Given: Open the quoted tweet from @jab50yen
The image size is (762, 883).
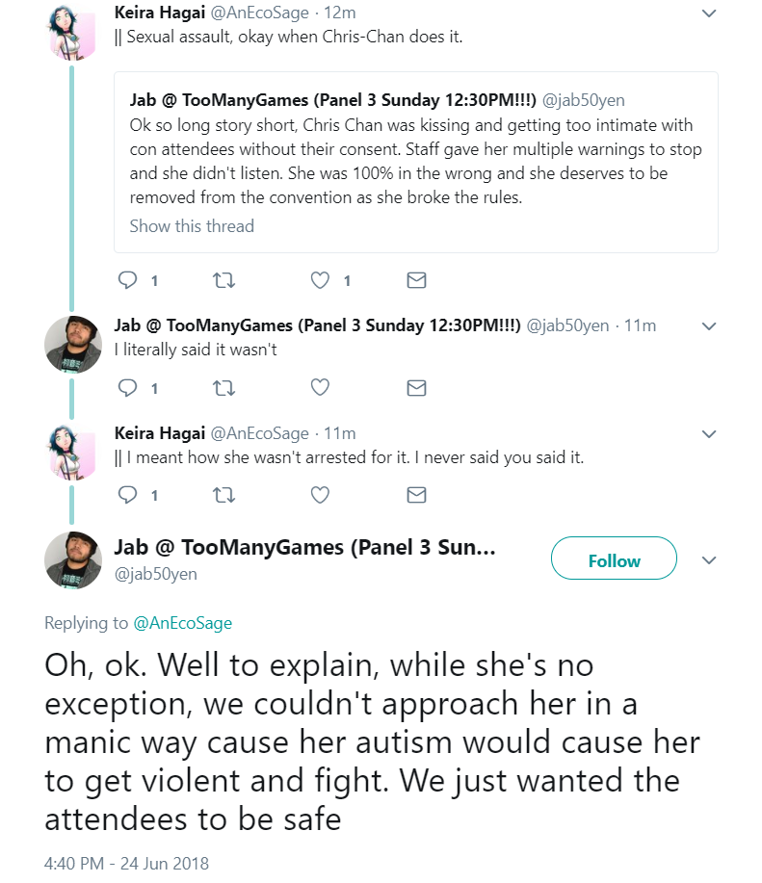Looking at the screenshot, I should point(415,162).
